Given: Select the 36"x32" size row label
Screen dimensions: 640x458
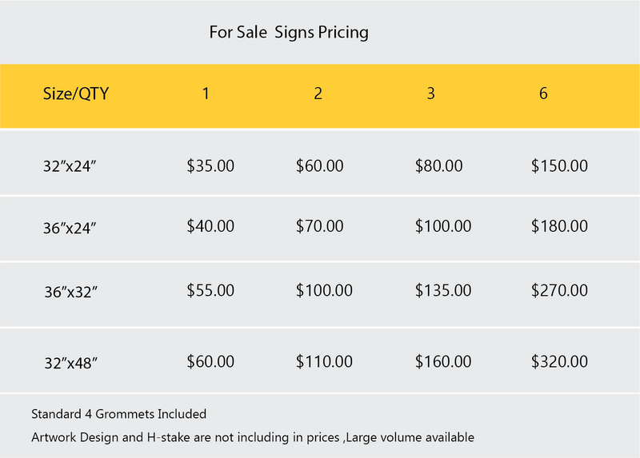Looking at the screenshot, I should (x=70, y=292).
